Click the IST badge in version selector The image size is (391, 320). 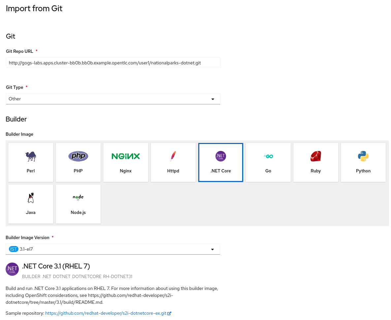pyautogui.click(x=14, y=249)
